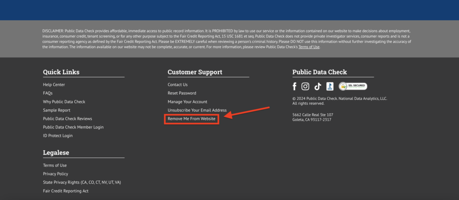Click Remove Me From Website link
This screenshot has width=459, height=200.
coord(191,119)
